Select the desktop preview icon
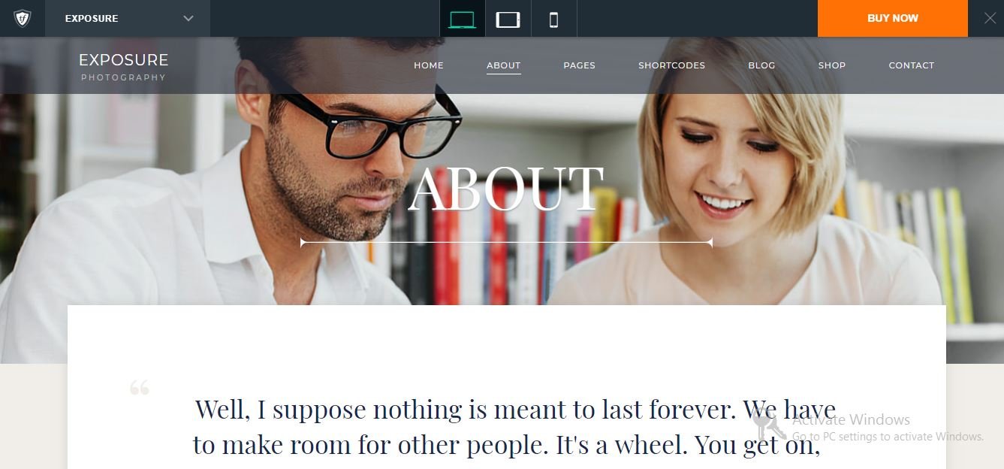This screenshot has height=469, width=1004. (462, 19)
